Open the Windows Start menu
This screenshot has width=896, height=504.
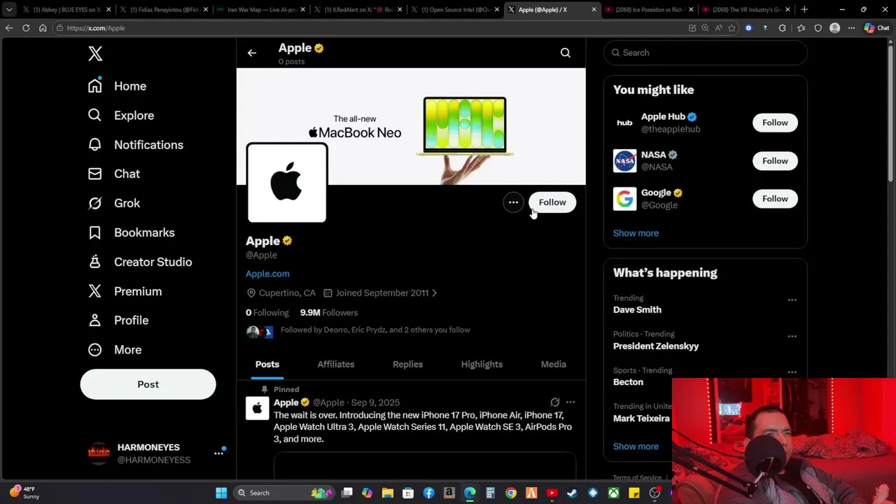tap(221, 493)
